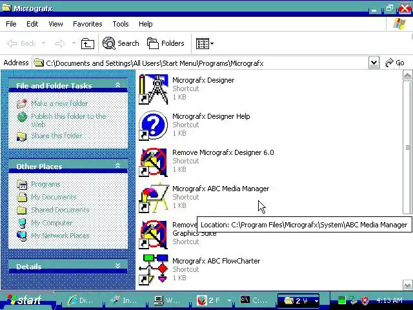Open the Micrografx Designer Help question-mark icon

[154, 125]
